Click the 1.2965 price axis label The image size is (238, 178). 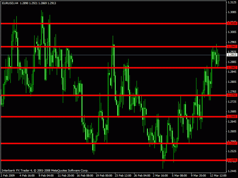click(232, 42)
